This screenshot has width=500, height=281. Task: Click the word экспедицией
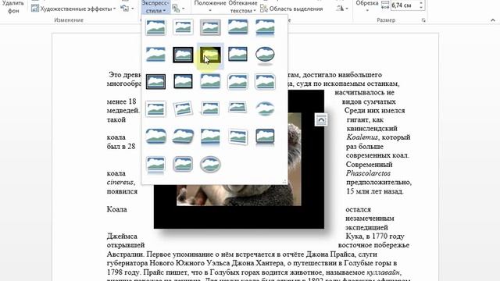[x=366, y=227]
